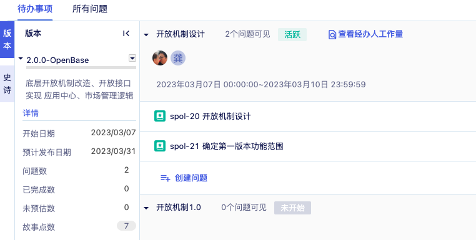Screen dimensions: 476x240
Task: Open 查看经办人工作量 link
Action: [370, 34]
